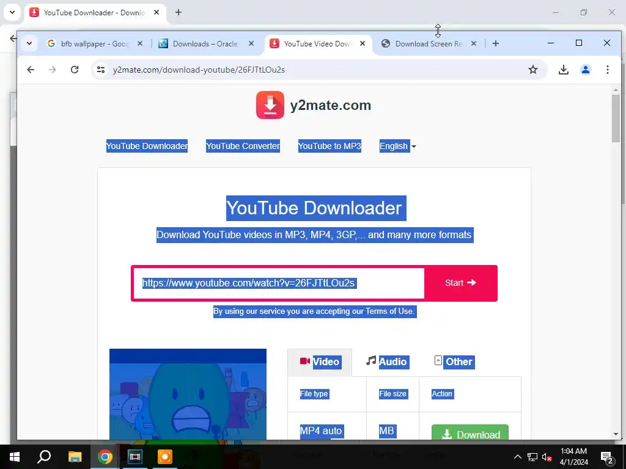Open Windows Start menu
Screen dimensions: 626x469
click(15, 457)
